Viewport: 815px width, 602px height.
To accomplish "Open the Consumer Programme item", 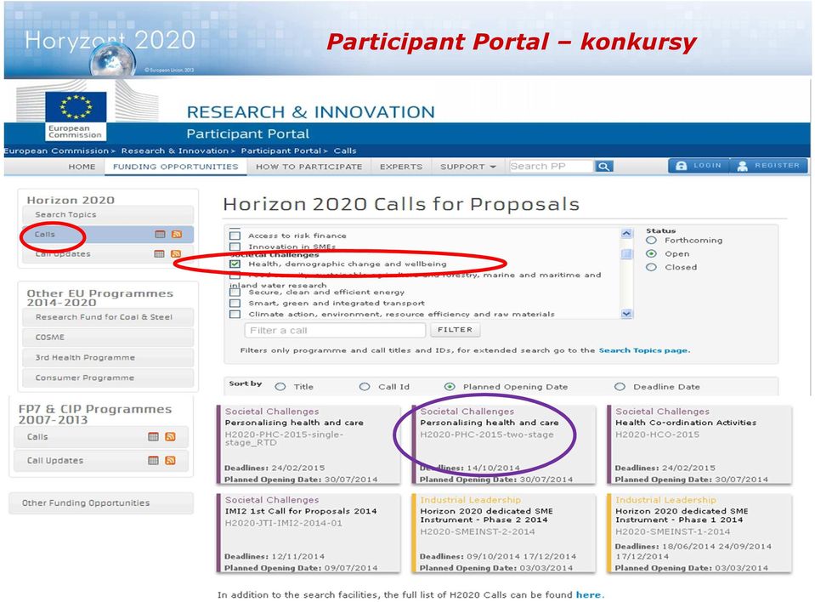I will 108,378.
